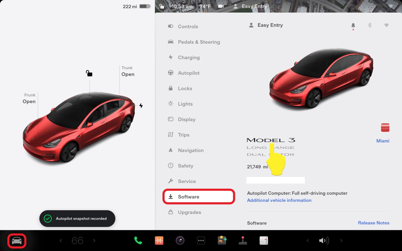The width and height of the screenshot is (402, 251).
Task: Tap the red car color swatch
Action: 385,128
